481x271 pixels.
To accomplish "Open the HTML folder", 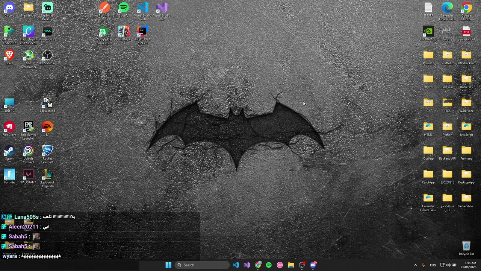I will (x=428, y=129).
